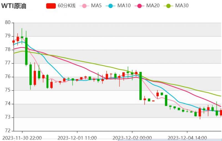Image resolution: width=222 pixels, height=141 pixels.
Task: Click the 2023-12-02 00:00 axis label
Action: (x=132, y=138)
